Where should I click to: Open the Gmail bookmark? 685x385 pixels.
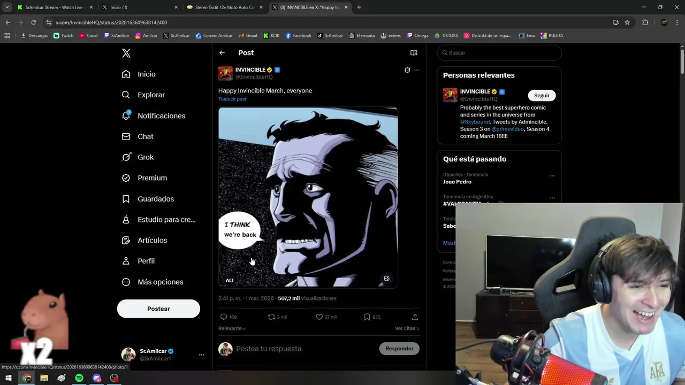pyautogui.click(x=248, y=36)
